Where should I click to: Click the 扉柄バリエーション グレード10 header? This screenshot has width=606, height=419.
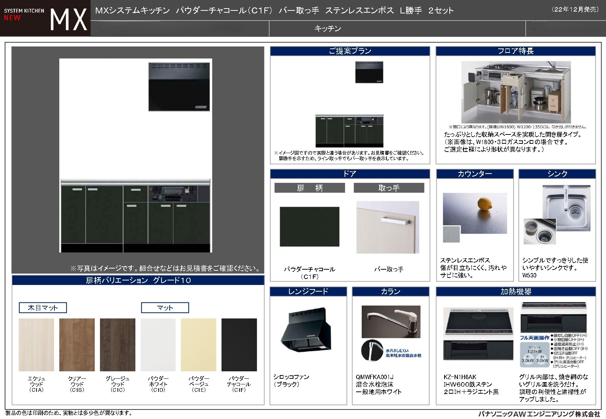(x=138, y=280)
